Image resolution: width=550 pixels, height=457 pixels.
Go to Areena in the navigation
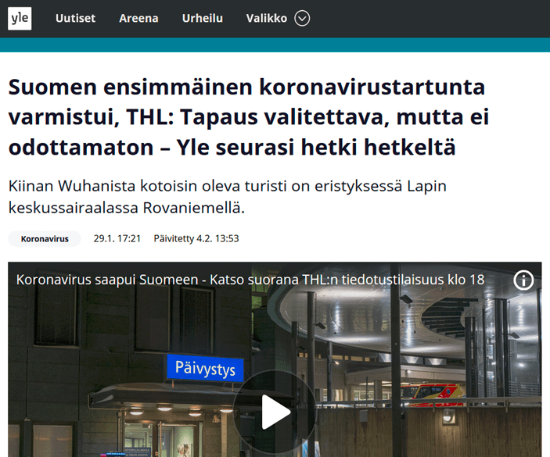pos(138,18)
